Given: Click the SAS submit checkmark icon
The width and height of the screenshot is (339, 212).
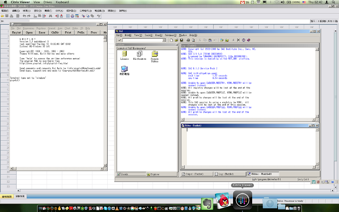Looking at the screenshot, I should point(120,40).
